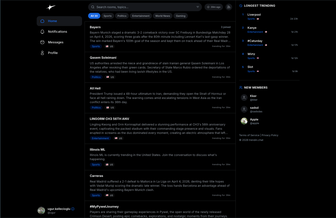
Task: Click the US flag tag on Bayern post
Action: pos(109,46)
